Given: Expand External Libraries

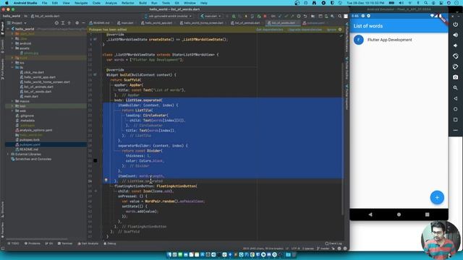Looking at the screenshot, I should point(8,154).
